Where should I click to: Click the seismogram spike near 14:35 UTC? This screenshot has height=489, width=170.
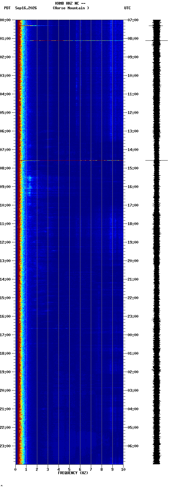pyautogui.click(x=157, y=160)
